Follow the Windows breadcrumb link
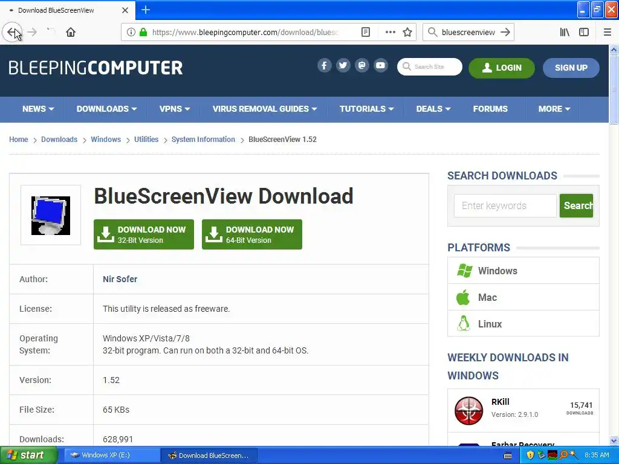Image resolution: width=619 pixels, height=464 pixels. click(106, 140)
